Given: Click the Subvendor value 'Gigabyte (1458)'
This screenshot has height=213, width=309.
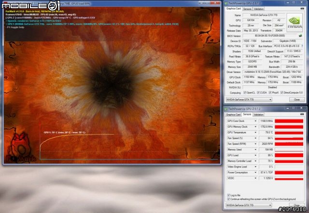Looking at the screenshot, I should (288, 41).
